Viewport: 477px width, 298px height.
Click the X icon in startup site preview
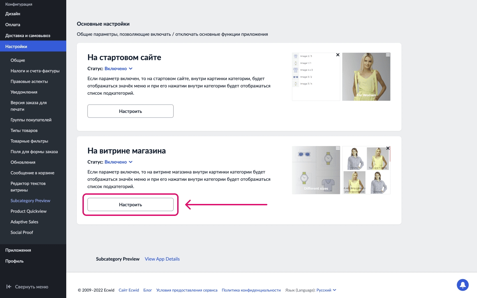pos(338,55)
